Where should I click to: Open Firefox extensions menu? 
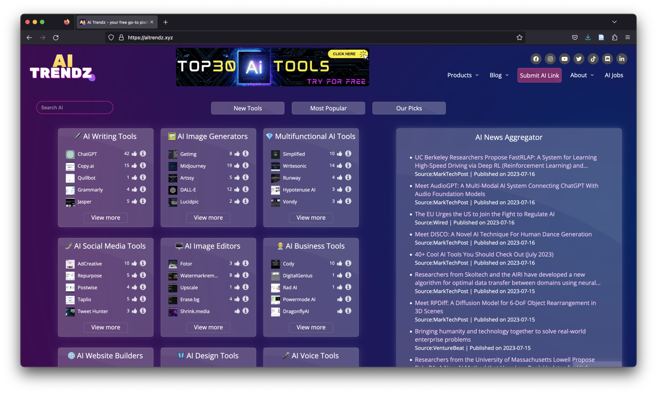point(614,37)
